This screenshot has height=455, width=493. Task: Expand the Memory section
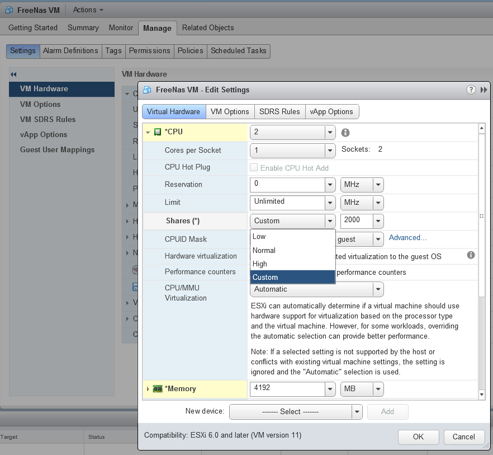tap(148, 389)
